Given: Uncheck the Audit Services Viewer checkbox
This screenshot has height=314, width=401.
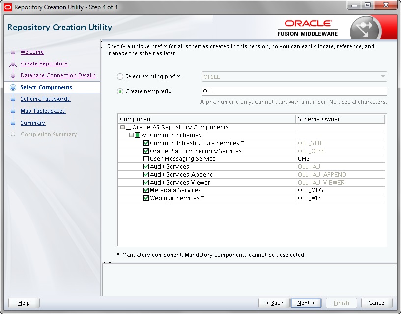Looking at the screenshot, I should (x=146, y=183).
